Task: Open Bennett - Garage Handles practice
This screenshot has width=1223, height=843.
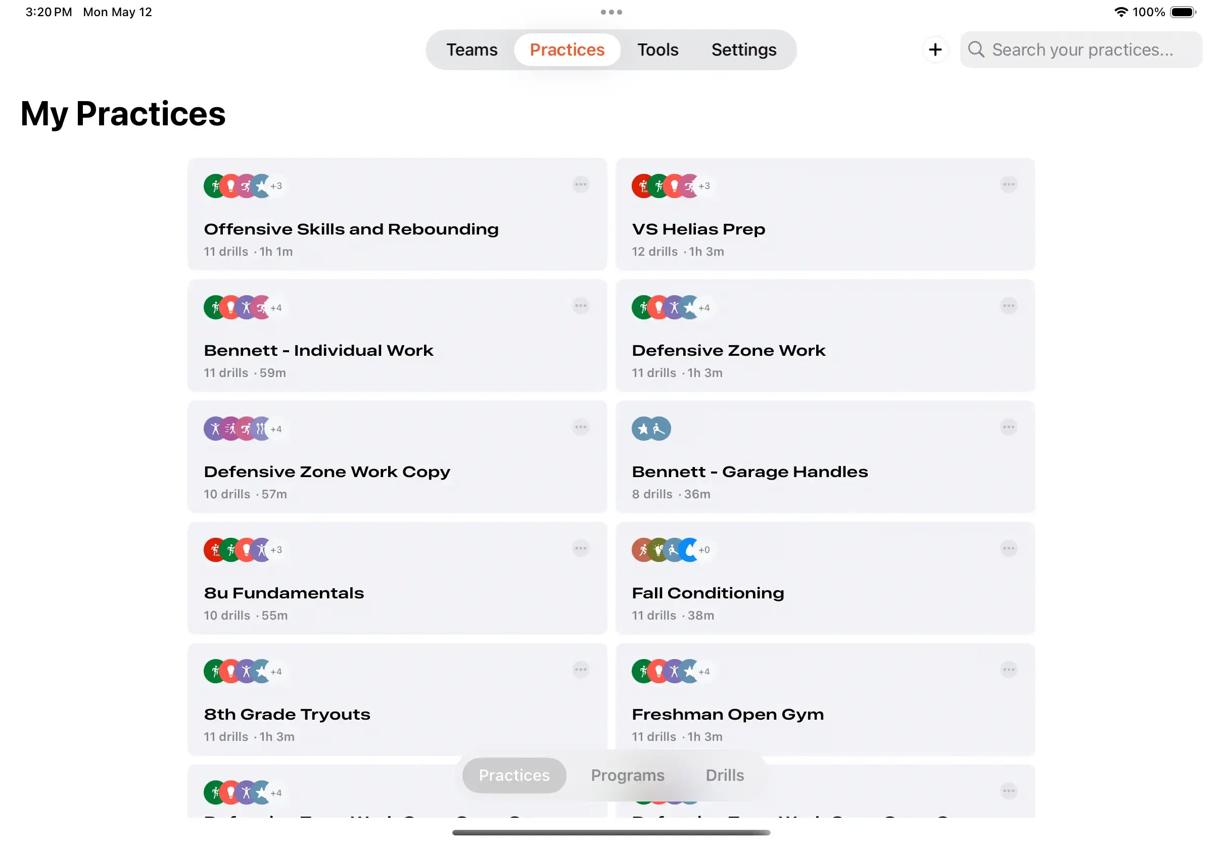Action: click(825, 457)
